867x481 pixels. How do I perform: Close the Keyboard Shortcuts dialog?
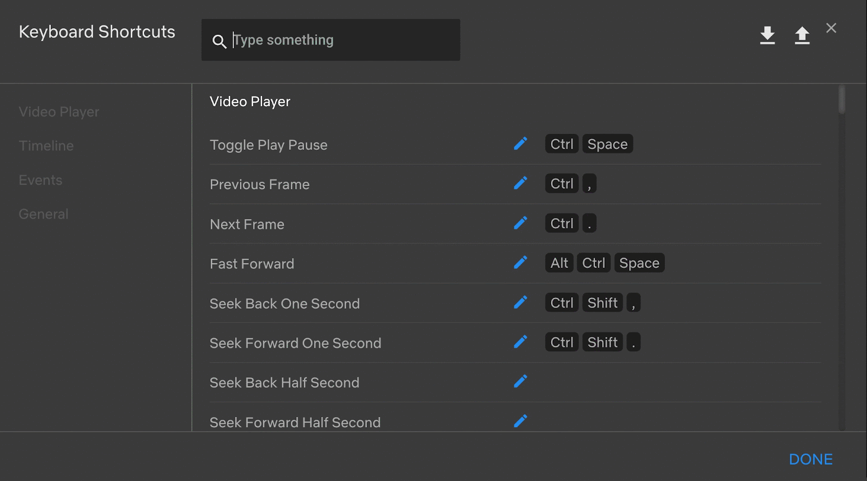pyautogui.click(x=831, y=28)
